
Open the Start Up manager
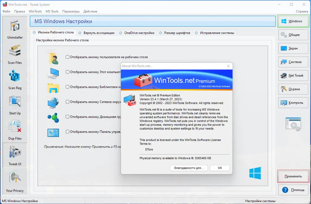click(x=15, y=105)
